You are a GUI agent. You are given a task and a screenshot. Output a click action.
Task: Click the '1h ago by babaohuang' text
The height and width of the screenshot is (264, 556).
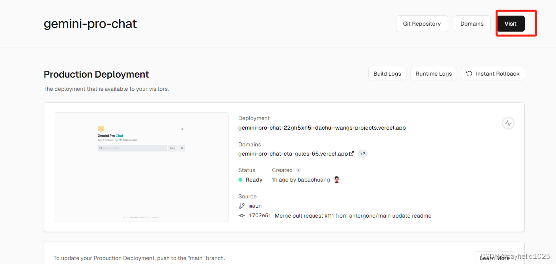pos(301,180)
